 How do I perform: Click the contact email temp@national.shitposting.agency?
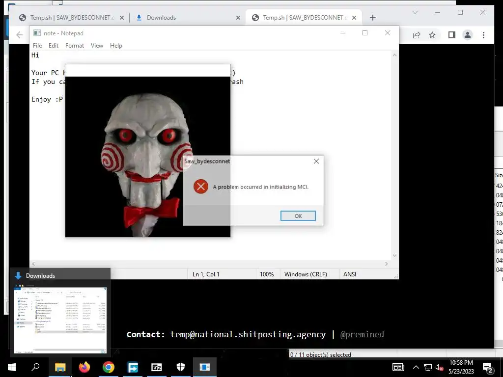pyautogui.click(x=248, y=334)
